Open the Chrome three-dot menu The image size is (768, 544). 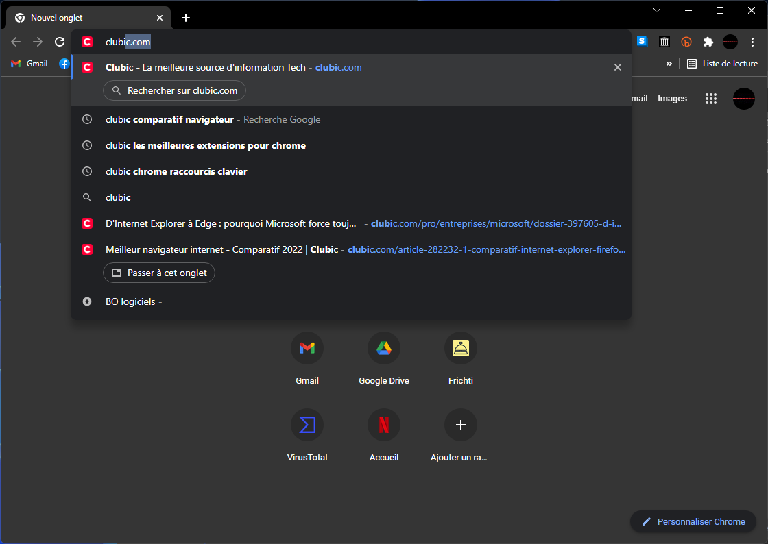coord(753,42)
